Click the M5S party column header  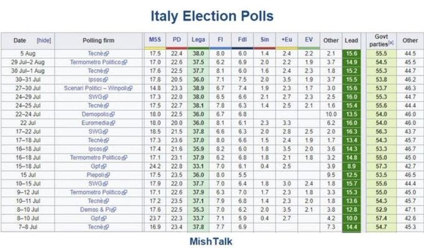(155, 39)
